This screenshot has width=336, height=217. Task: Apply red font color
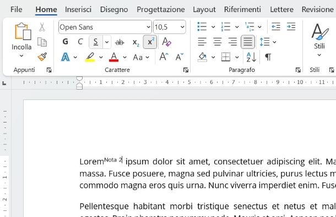(114, 57)
